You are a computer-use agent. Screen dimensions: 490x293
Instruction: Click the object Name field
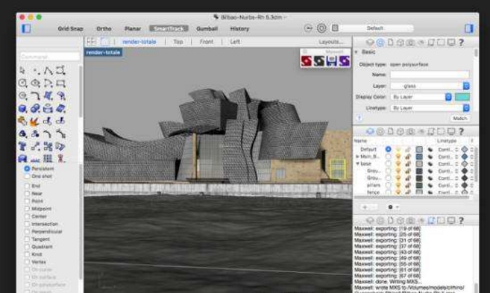(x=430, y=75)
